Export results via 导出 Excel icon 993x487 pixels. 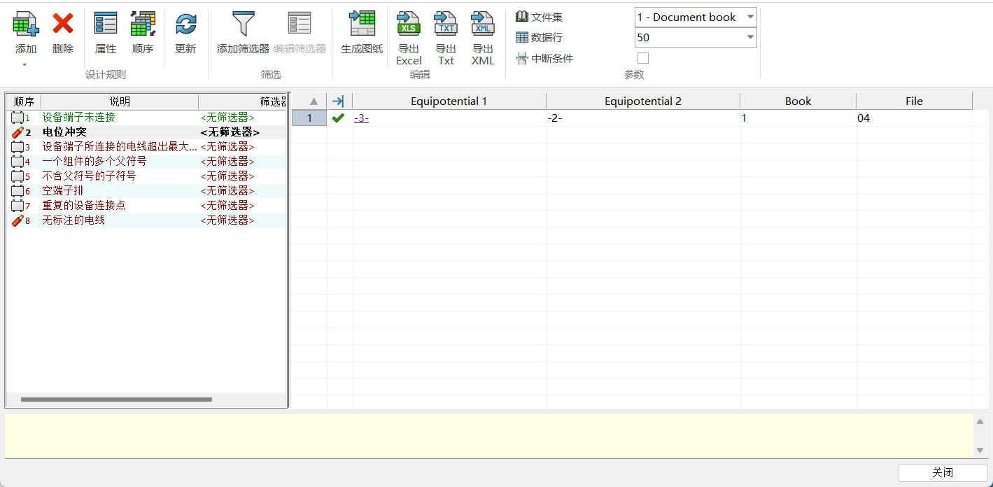(x=409, y=24)
